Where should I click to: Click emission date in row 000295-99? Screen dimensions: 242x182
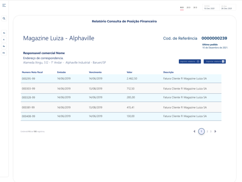click(64, 78)
